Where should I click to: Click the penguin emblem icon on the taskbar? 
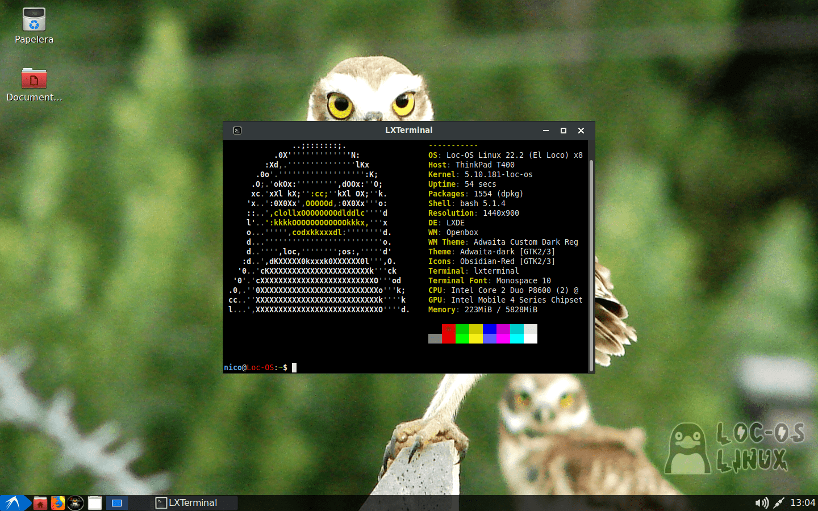coord(75,503)
